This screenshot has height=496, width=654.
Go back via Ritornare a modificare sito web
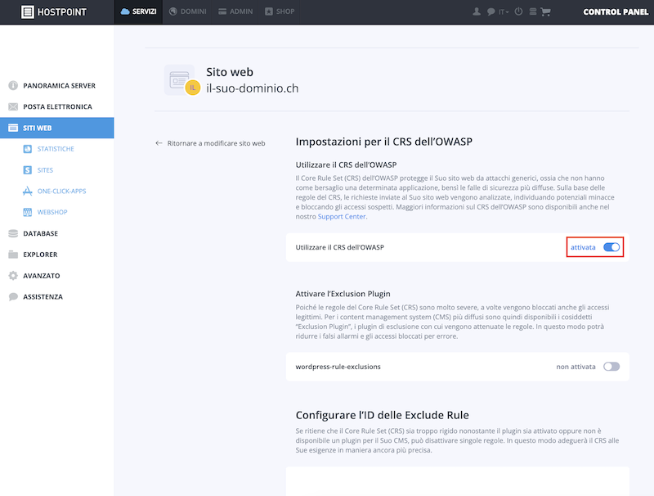click(x=210, y=143)
